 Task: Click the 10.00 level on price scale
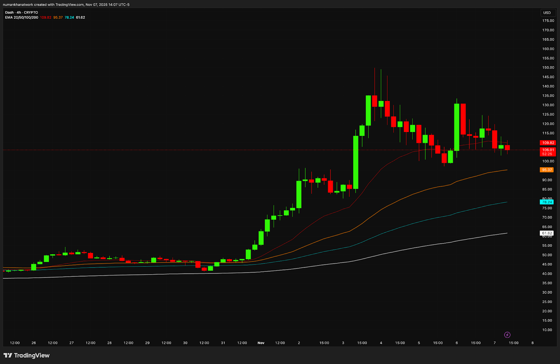547,330
